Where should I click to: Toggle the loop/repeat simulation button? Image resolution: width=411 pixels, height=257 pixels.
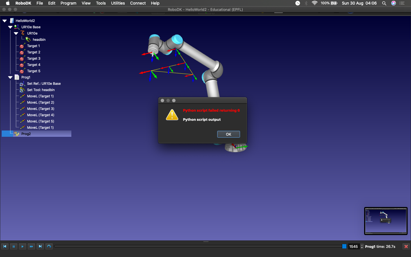49,246
